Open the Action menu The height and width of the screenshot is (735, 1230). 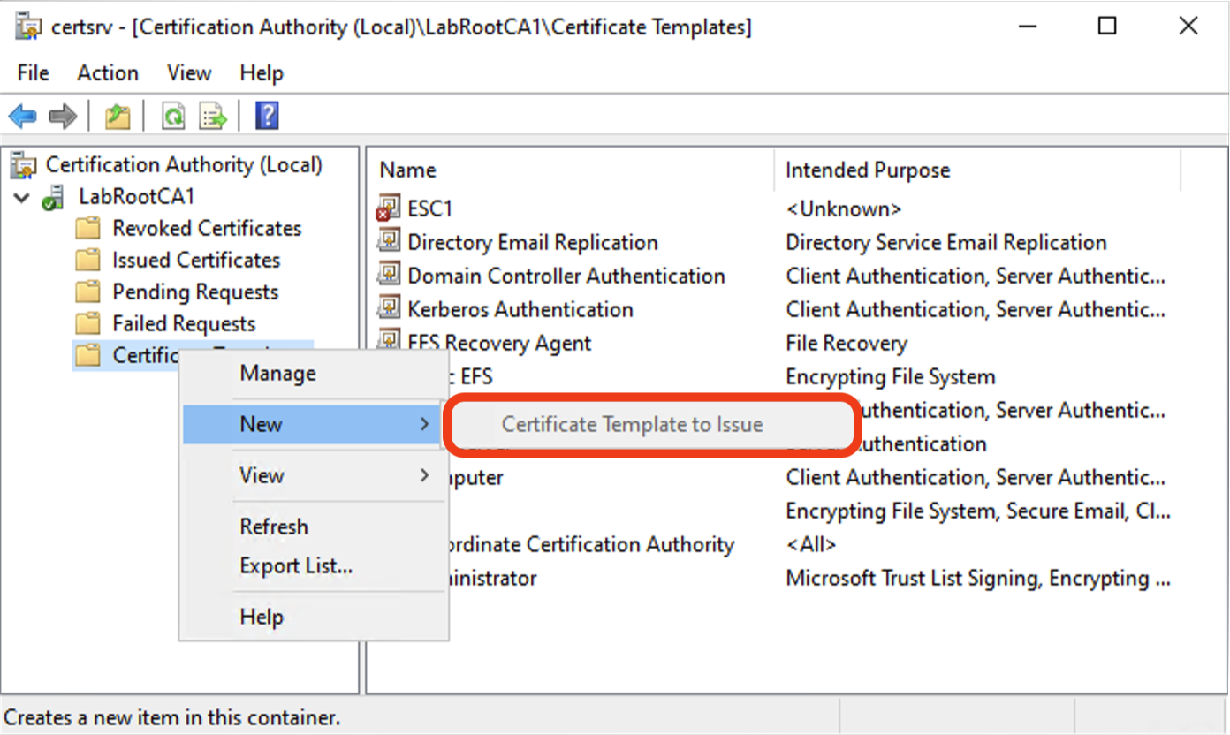point(108,73)
